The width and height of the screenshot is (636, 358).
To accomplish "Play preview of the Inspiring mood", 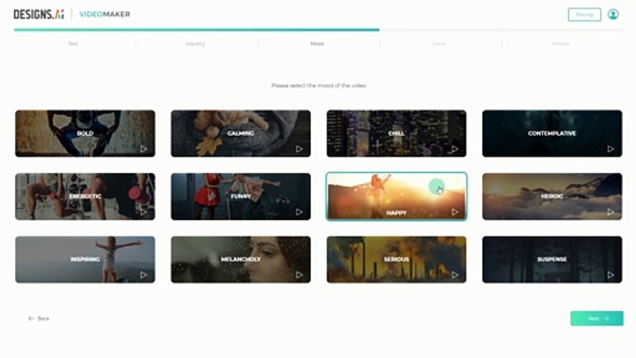I will (x=144, y=275).
